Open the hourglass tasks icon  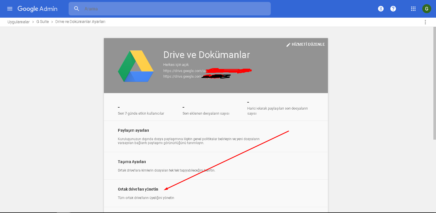[x=381, y=9]
